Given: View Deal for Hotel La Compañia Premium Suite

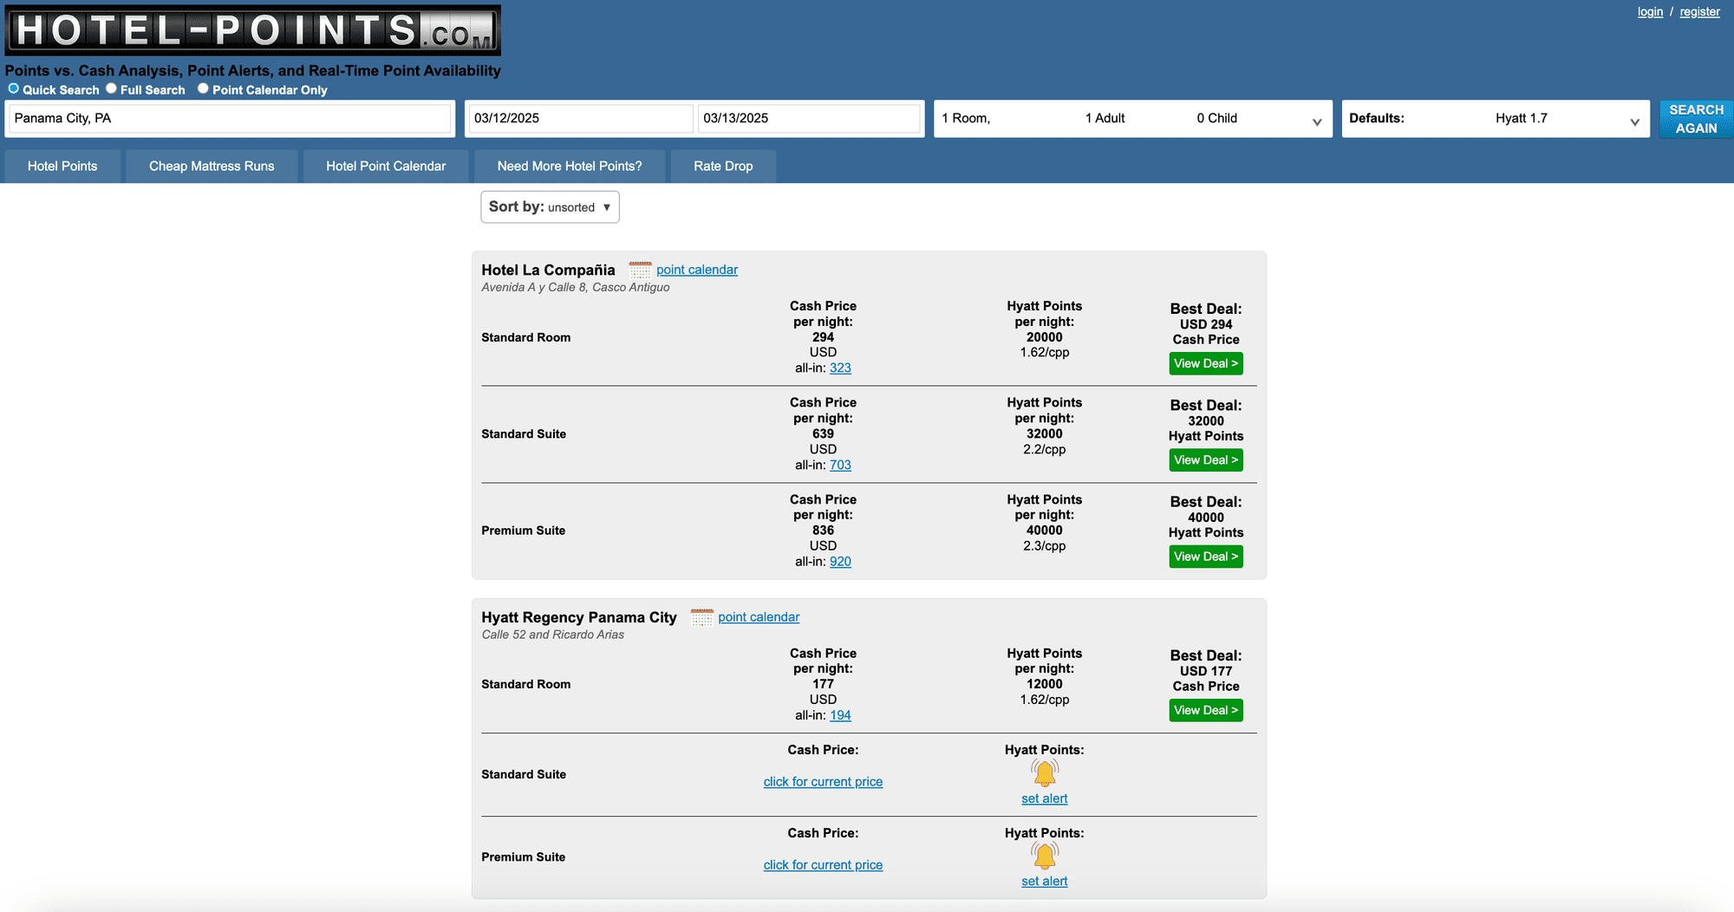Looking at the screenshot, I should click(1205, 557).
